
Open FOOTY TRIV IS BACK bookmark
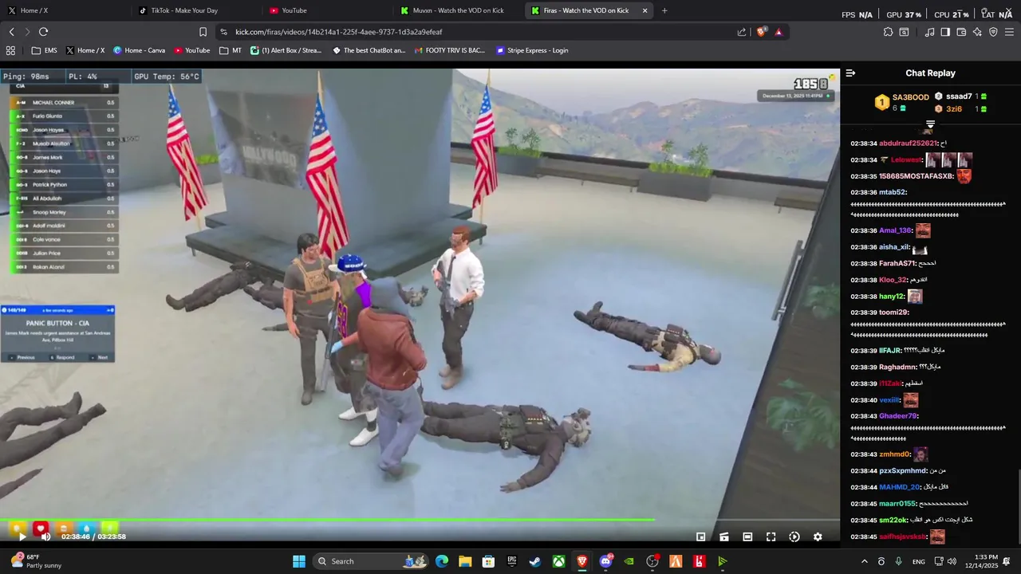[449, 50]
